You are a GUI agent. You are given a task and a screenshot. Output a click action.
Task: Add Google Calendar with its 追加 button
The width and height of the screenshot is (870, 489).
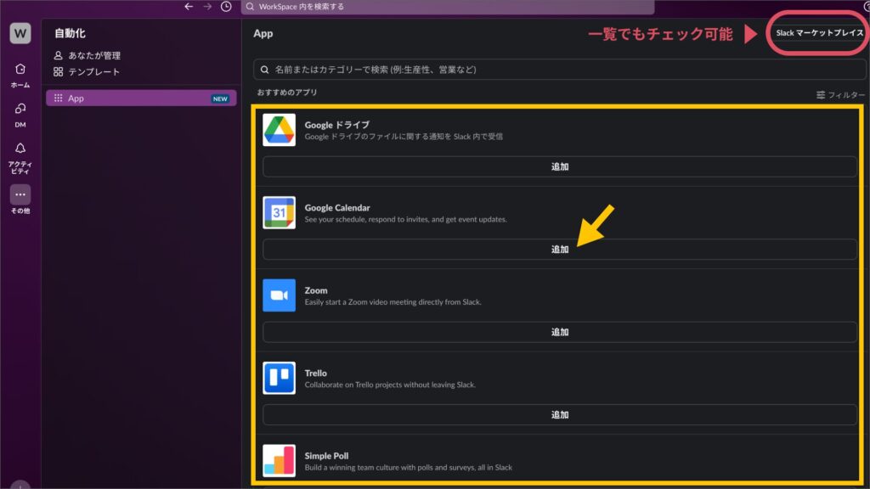click(x=559, y=250)
